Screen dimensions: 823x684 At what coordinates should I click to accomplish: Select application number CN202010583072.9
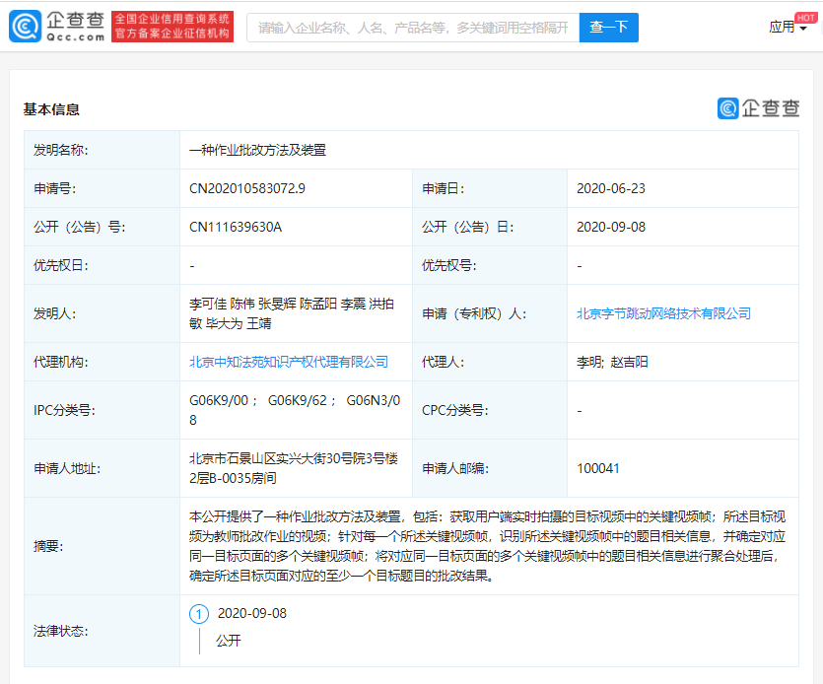247,188
